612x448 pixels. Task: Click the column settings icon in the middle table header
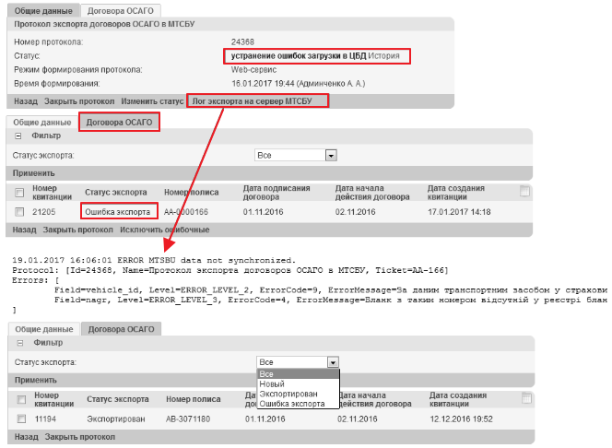point(524,191)
